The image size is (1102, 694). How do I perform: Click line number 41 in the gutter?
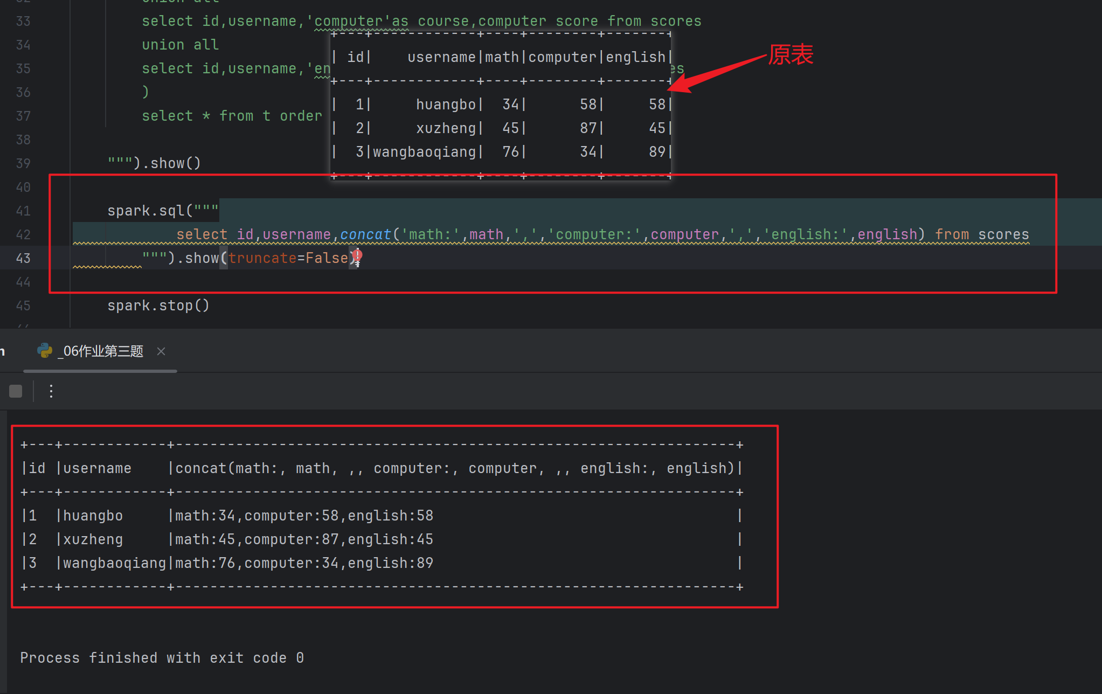23,211
